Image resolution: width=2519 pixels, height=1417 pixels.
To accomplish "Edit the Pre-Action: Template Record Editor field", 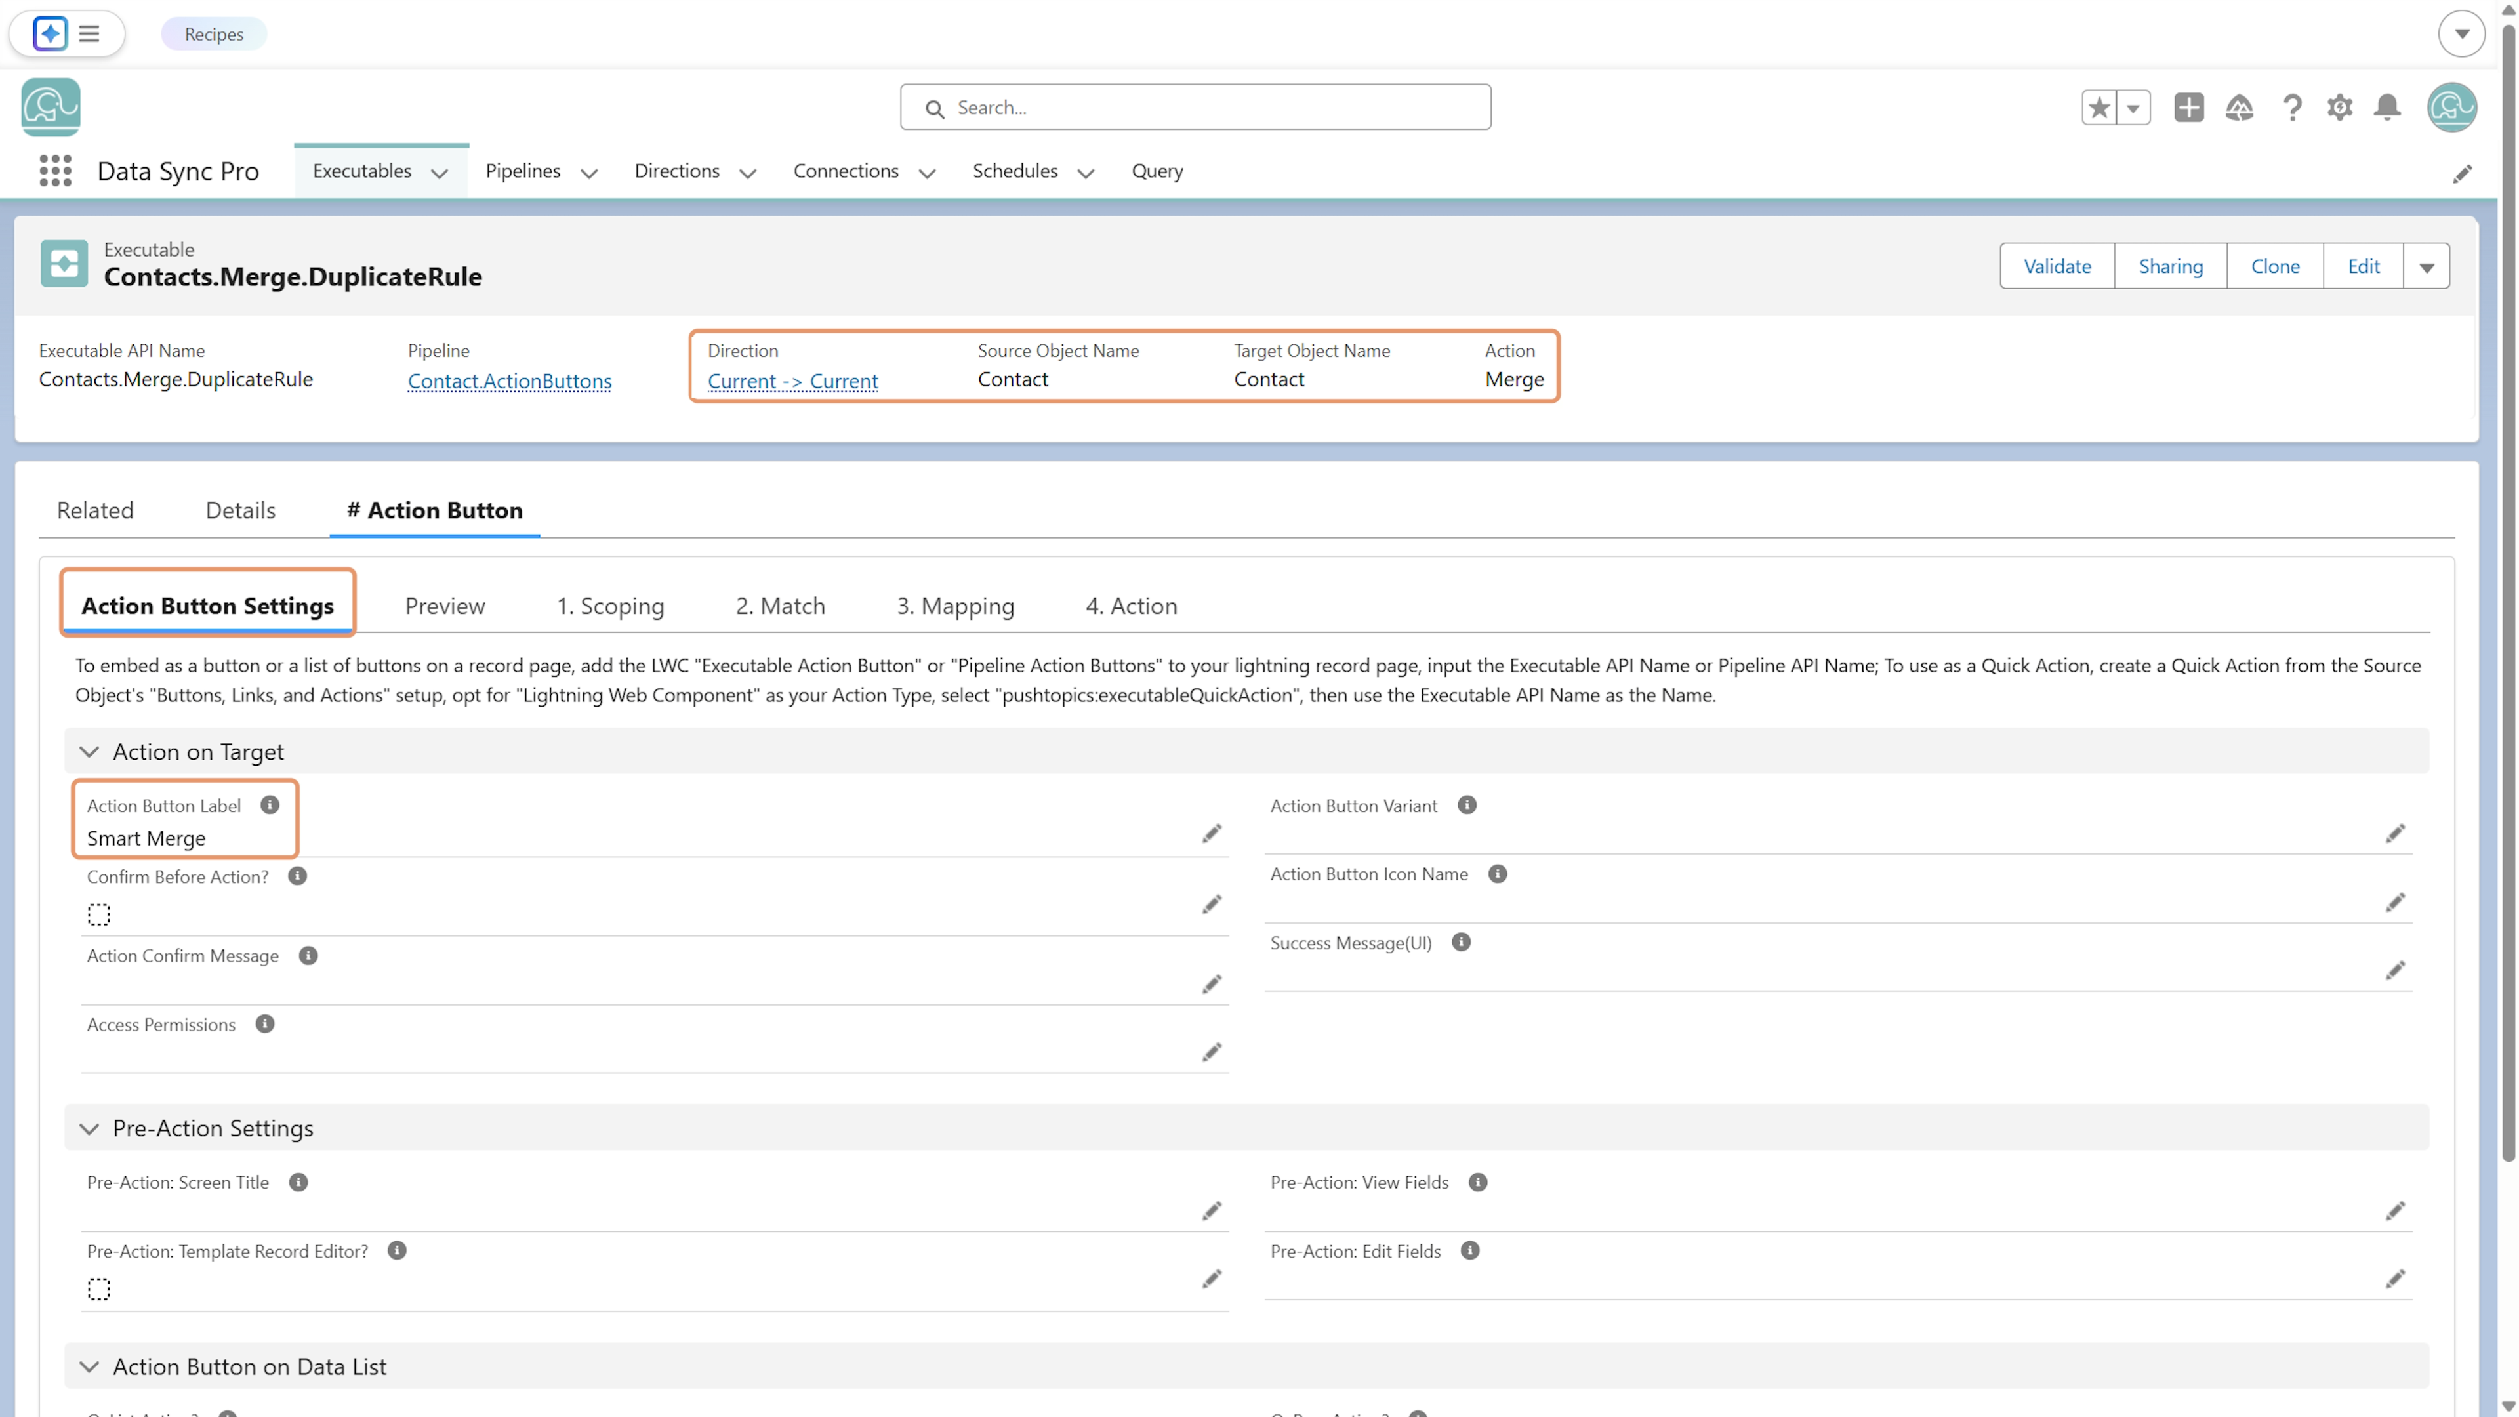I will click(x=1212, y=1280).
